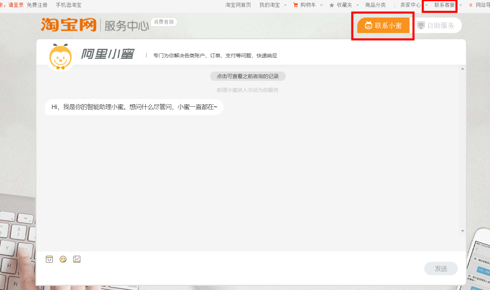
Task: Click the shopping bag icon in chat toolbar
Action: click(49, 259)
